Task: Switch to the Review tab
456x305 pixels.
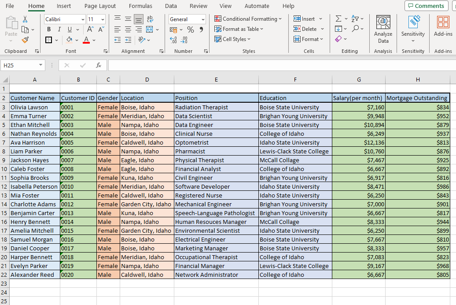Action: pos(199,6)
